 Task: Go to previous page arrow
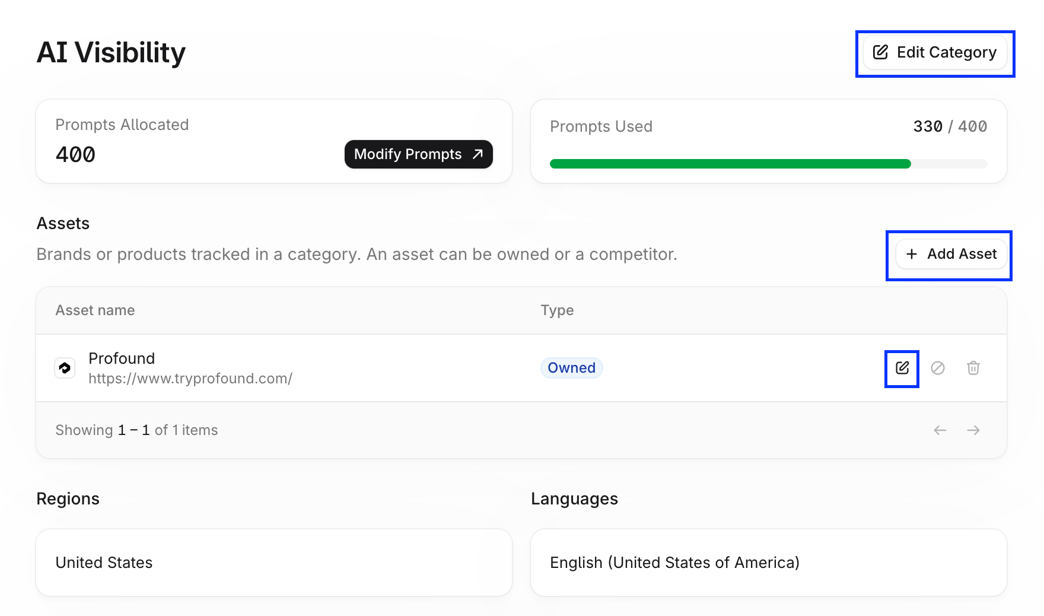[940, 430]
